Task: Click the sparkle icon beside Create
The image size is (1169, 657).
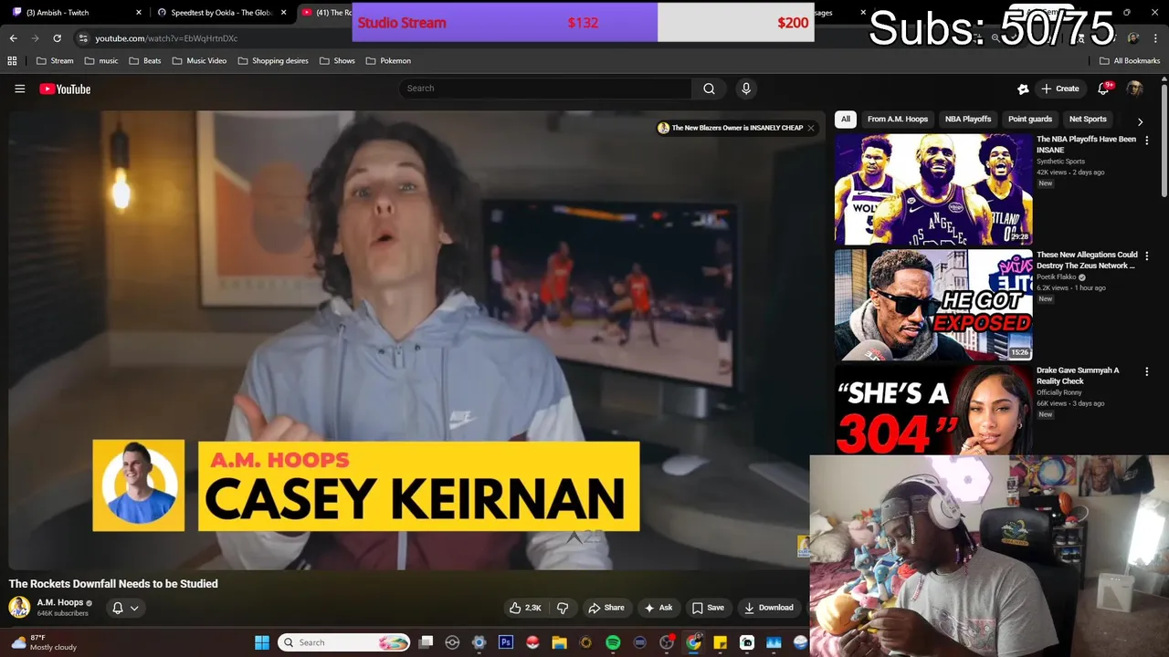Action: (1023, 89)
